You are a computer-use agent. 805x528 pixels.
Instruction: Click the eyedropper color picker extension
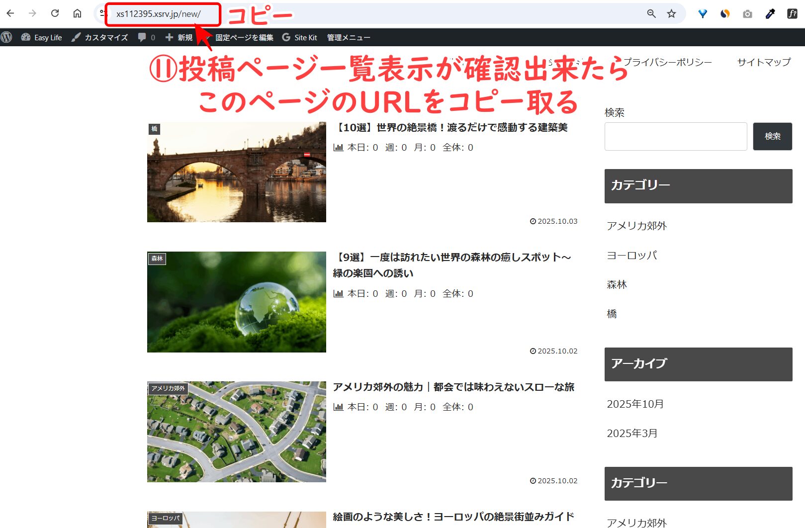point(770,14)
